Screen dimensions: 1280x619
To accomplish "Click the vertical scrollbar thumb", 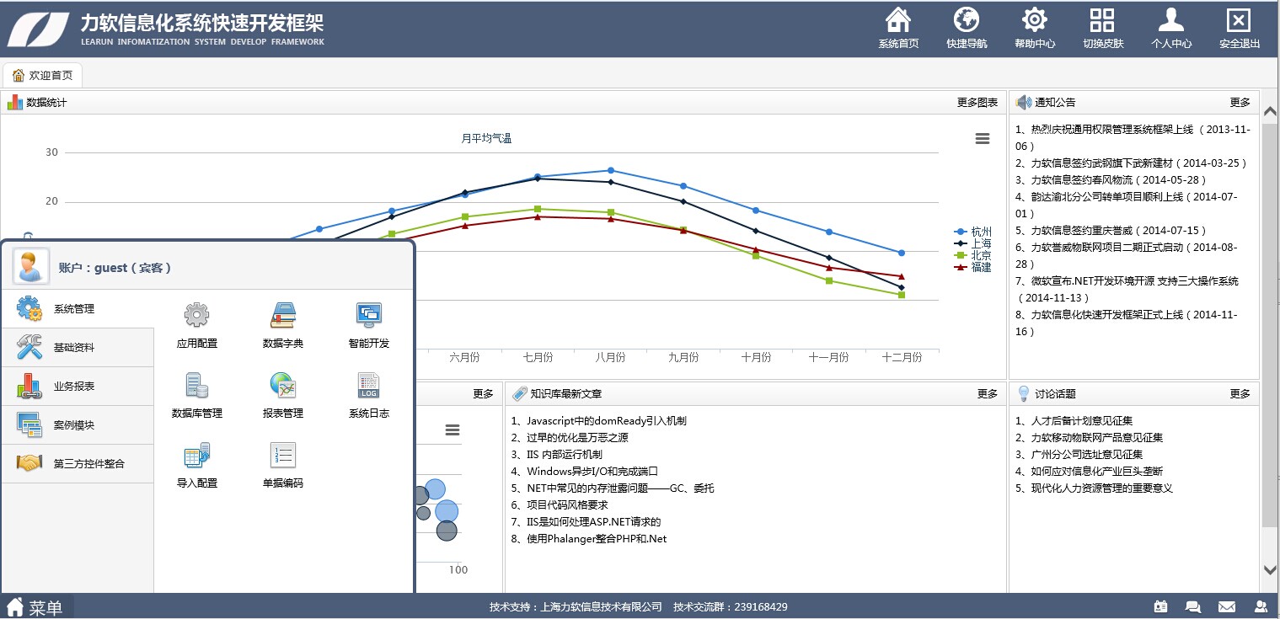I will [1270, 324].
